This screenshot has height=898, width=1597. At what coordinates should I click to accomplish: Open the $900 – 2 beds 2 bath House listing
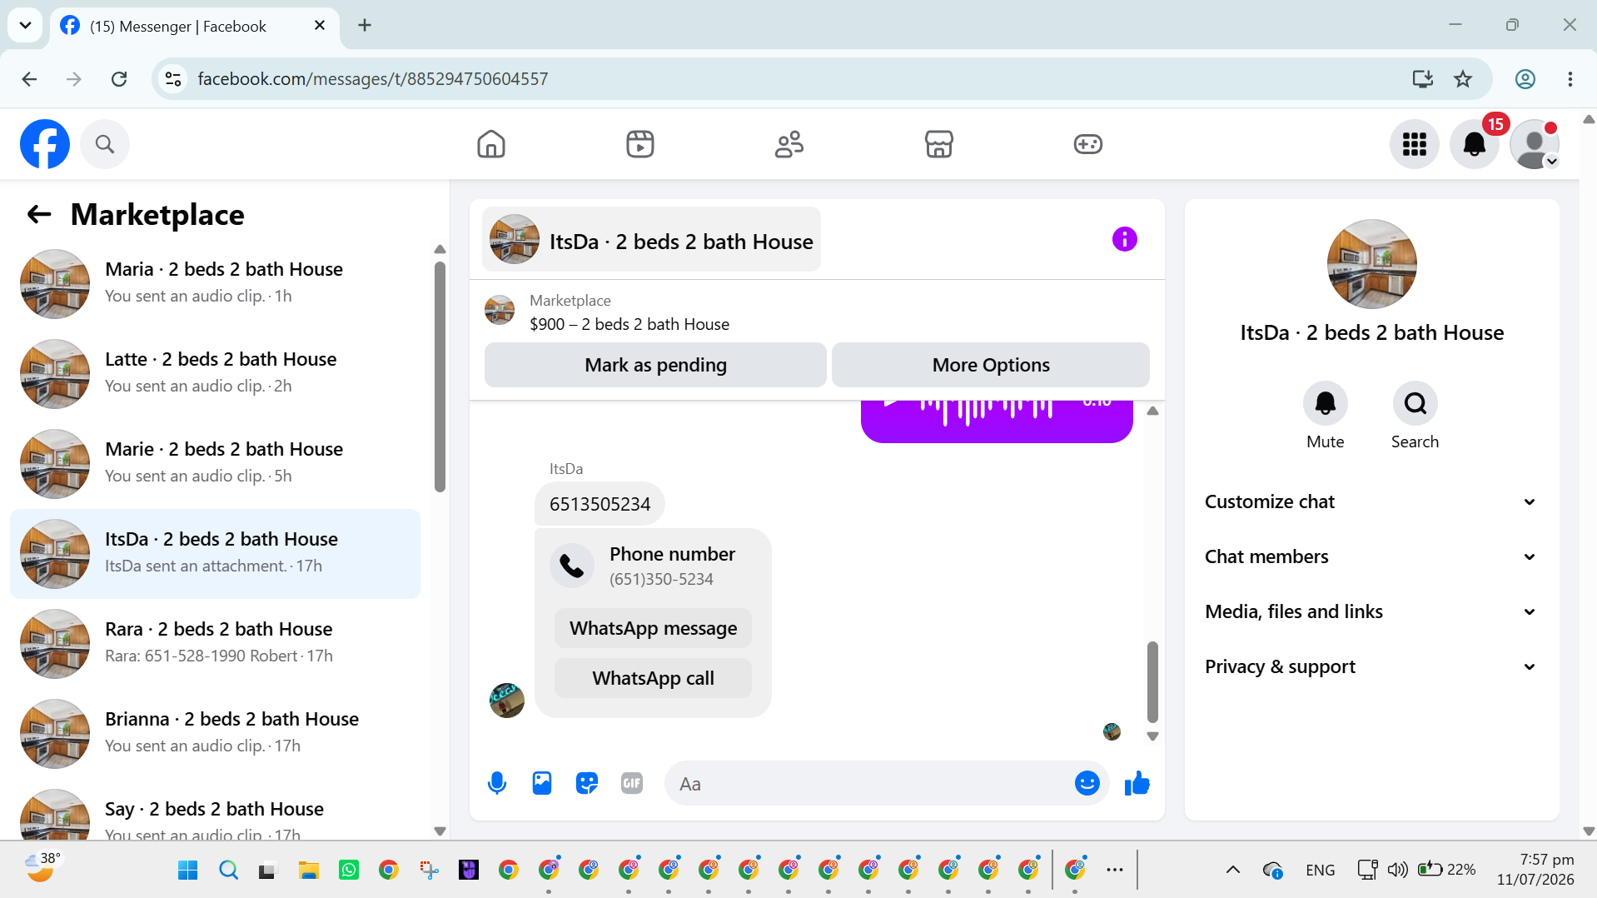[x=629, y=325]
